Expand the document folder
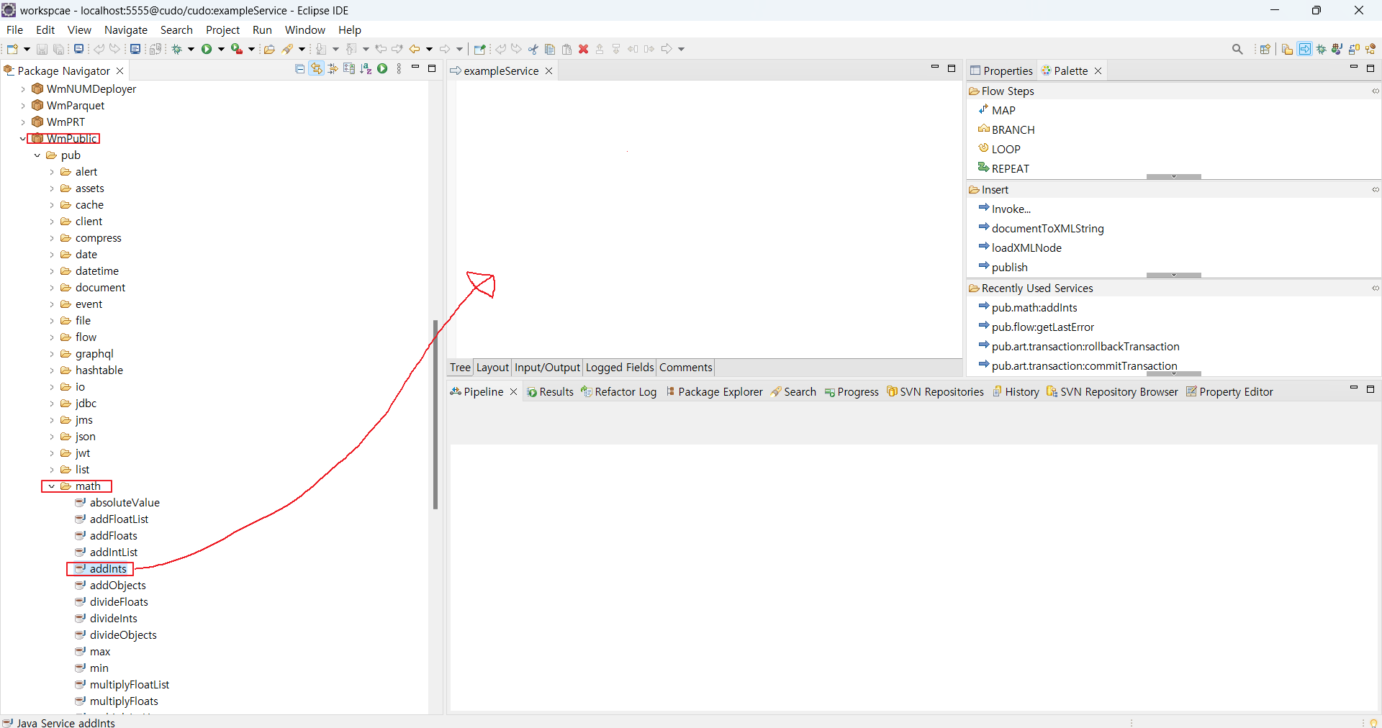This screenshot has width=1382, height=728. (52, 288)
